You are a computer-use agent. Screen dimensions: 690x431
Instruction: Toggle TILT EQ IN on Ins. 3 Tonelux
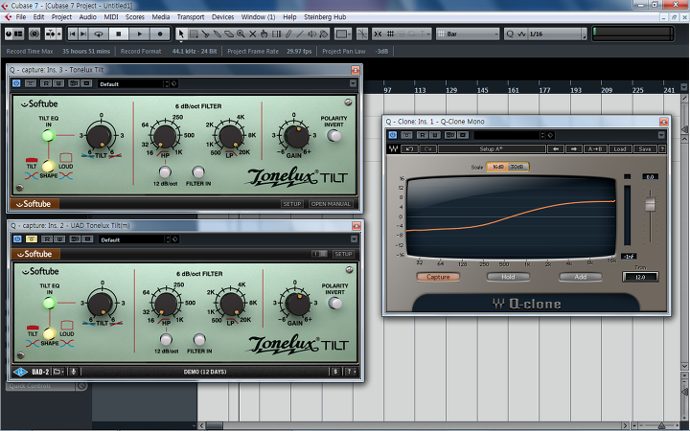(49, 135)
